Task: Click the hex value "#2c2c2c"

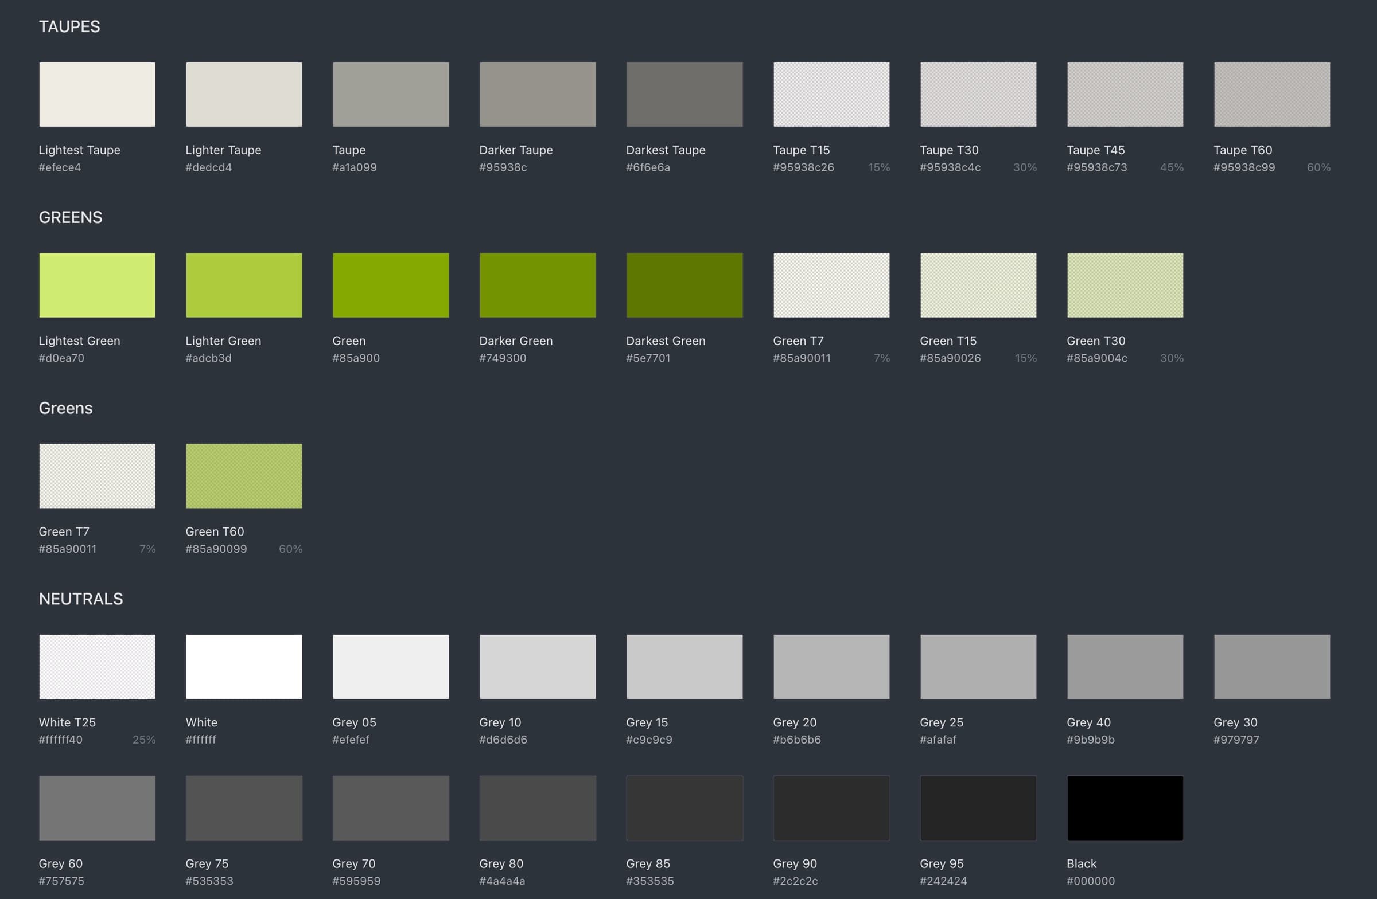Action: click(x=796, y=881)
